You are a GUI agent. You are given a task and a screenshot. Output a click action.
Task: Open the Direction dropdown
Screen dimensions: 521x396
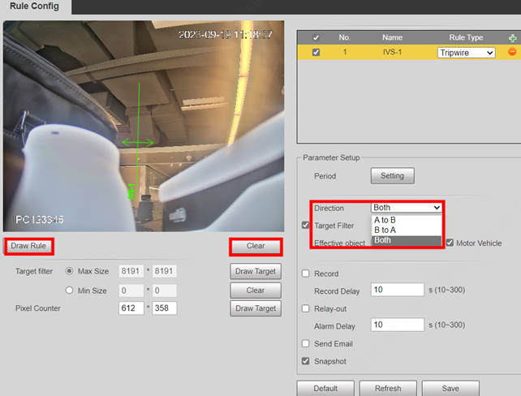[x=406, y=208]
